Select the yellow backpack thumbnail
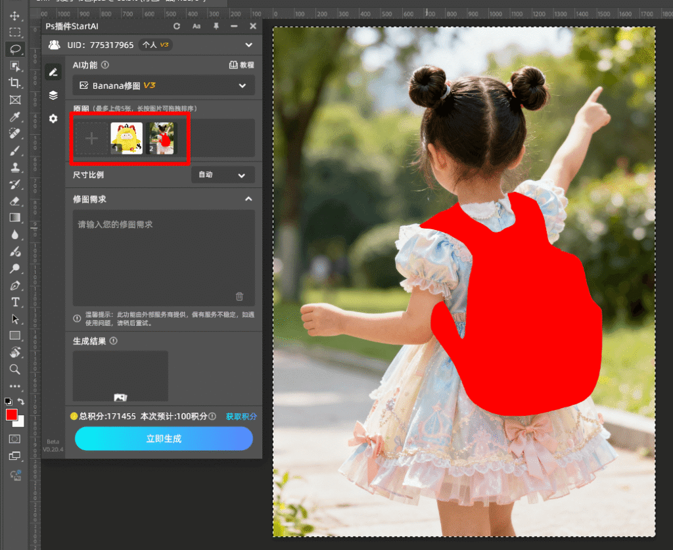 [126, 138]
